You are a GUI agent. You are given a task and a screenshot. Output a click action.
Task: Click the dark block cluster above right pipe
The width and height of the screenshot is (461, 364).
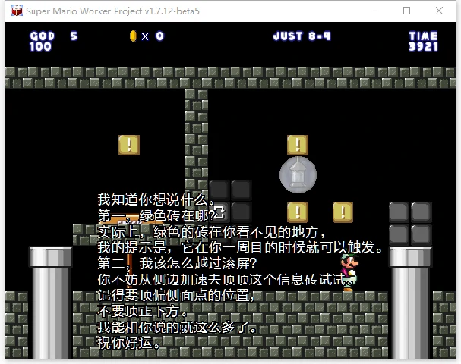tap(410, 224)
